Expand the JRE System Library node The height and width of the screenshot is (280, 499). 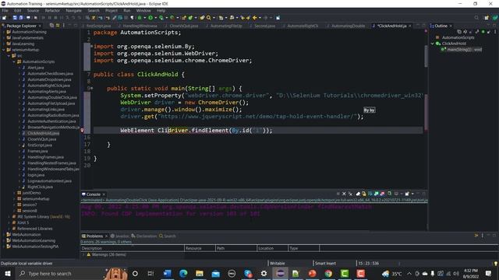[9, 216]
